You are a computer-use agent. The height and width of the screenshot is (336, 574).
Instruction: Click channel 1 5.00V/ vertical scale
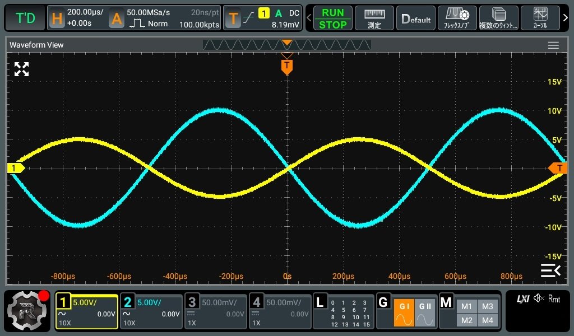[x=85, y=302]
